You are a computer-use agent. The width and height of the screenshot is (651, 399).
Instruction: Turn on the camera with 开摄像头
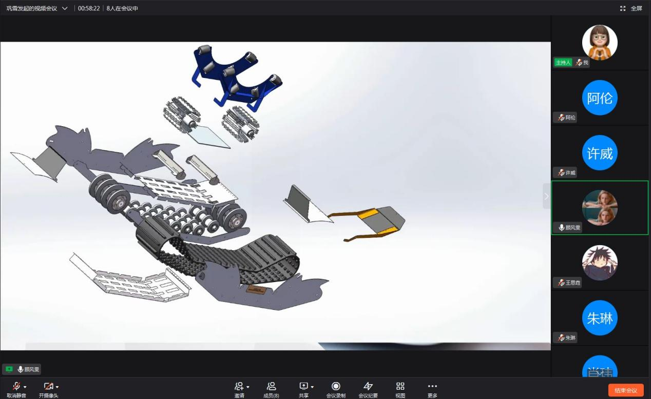[48, 387]
